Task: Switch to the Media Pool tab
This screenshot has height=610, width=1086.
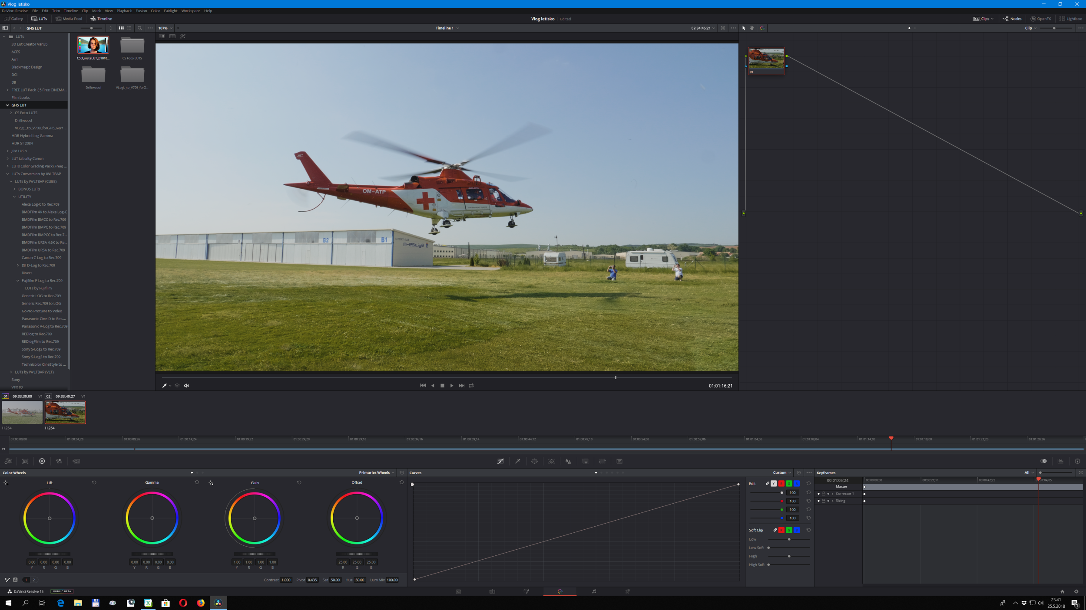Action: [69, 19]
